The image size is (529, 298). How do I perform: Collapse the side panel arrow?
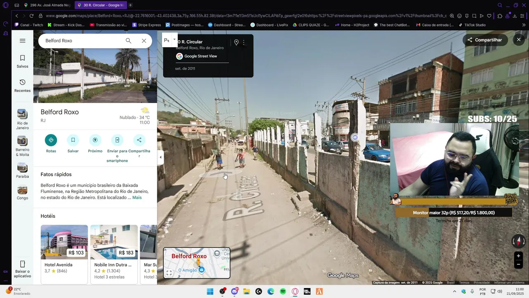click(160, 157)
